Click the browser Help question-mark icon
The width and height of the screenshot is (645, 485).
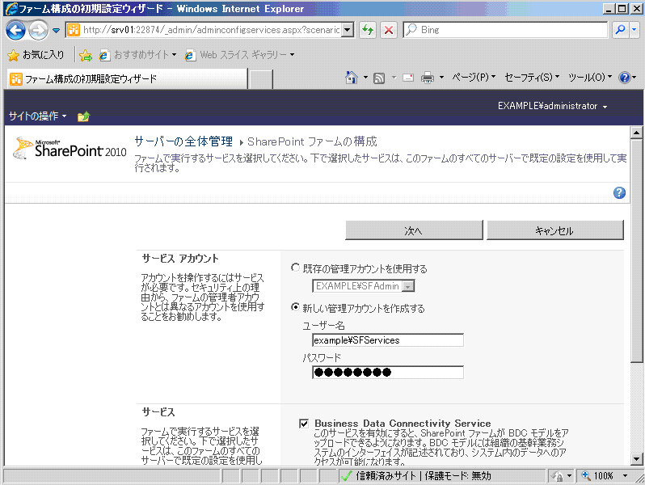(625, 78)
